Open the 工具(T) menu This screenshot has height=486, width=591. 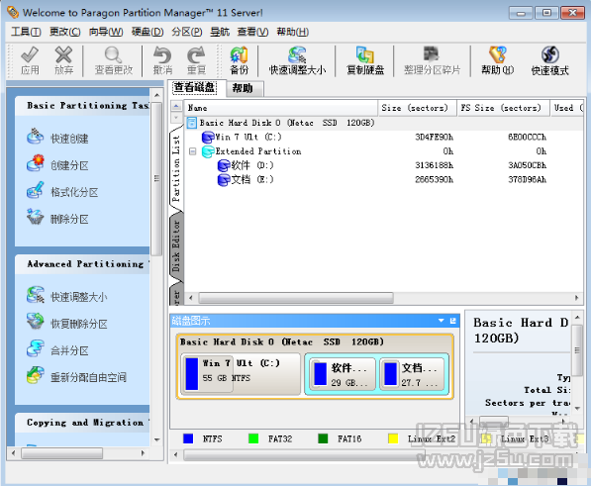26,32
